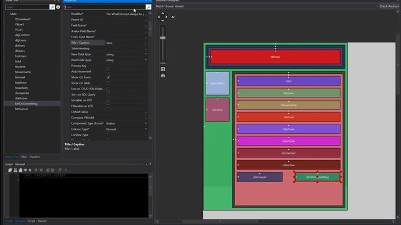Viewport: 401px width, 225px height.
Task: Enable the Show On Table checkbox
Action: click(x=108, y=83)
